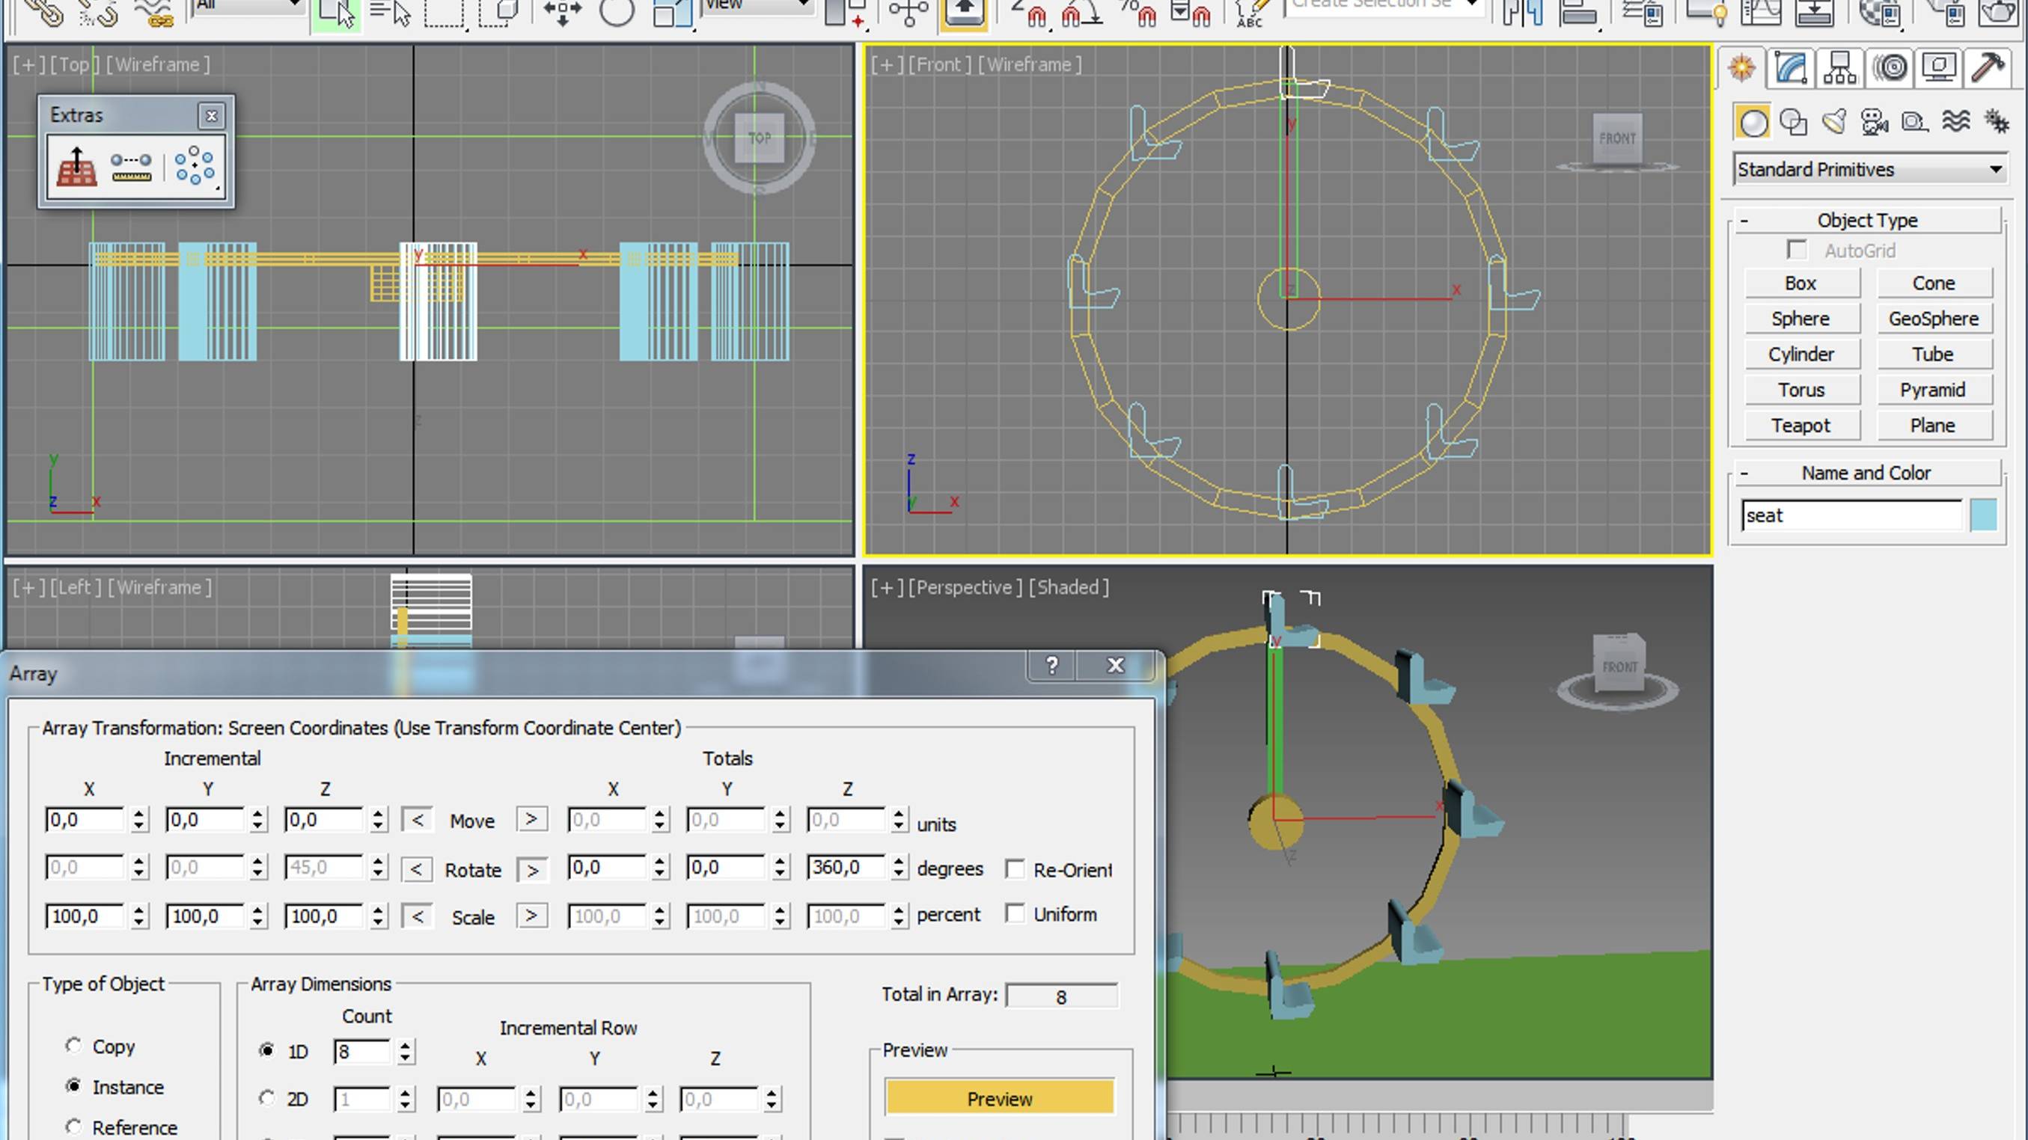This screenshot has width=2028, height=1140.
Task: Click the Box primitive button
Action: tap(1801, 283)
